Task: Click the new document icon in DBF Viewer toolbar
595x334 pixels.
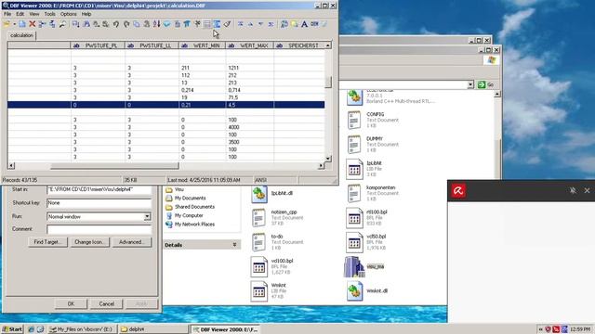Action: tap(22, 24)
